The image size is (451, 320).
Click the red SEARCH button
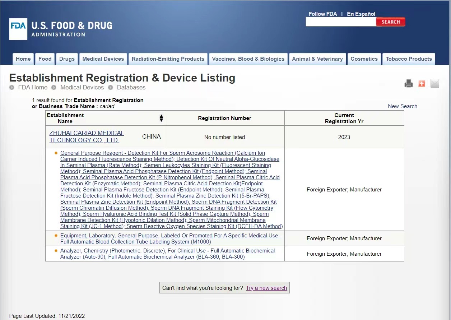pyautogui.click(x=391, y=22)
